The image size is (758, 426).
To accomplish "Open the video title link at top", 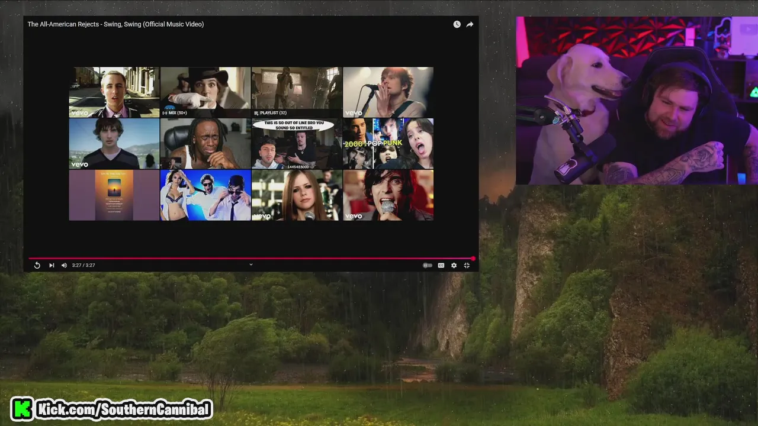I will pyautogui.click(x=115, y=24).
